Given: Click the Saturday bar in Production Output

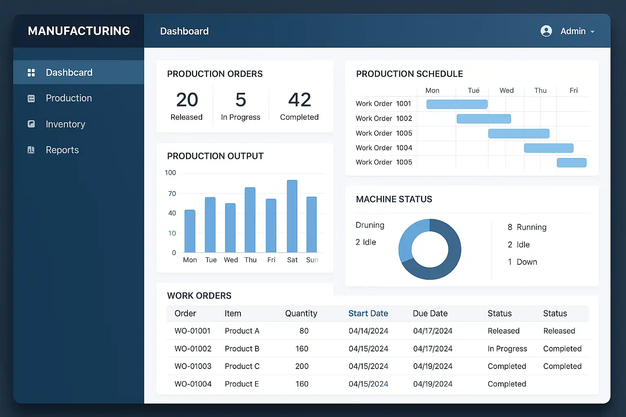Looking at the screenshot, I should click(292, 216).
